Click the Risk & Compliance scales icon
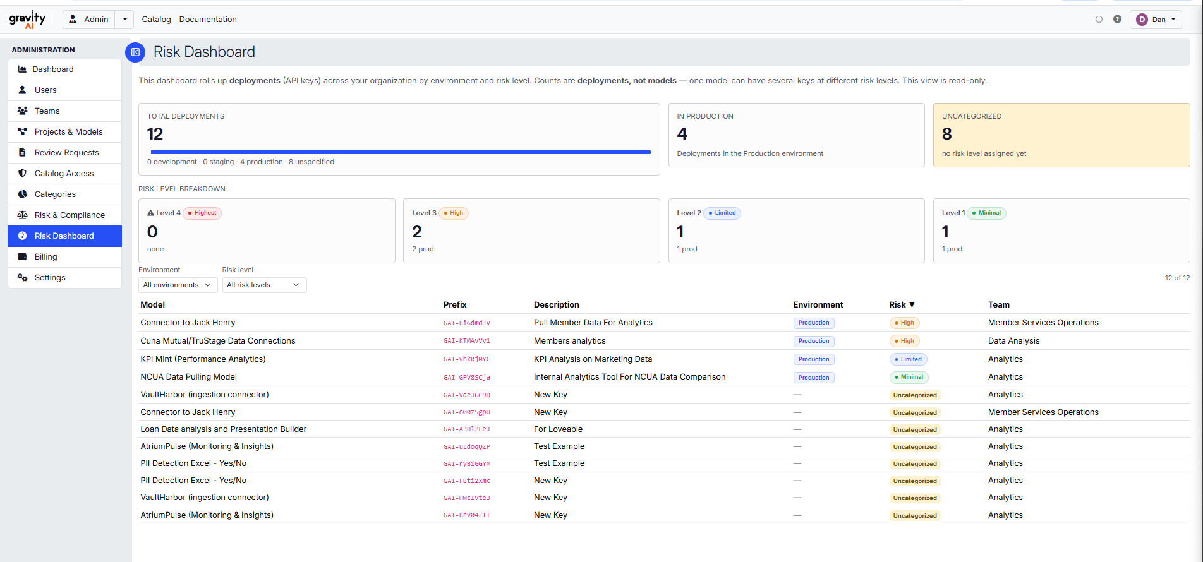This screenshot has height=562, width=1203. click(x=22, y=215)
